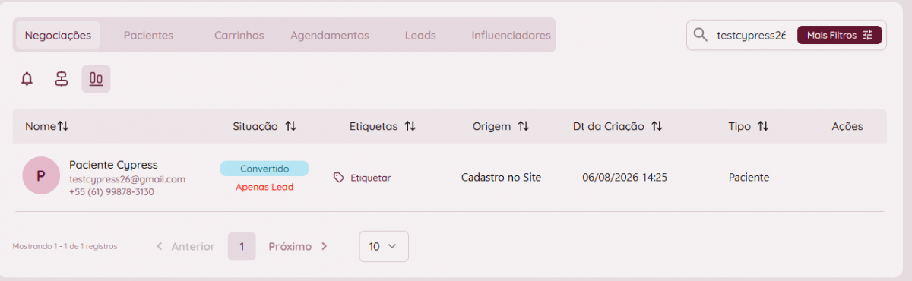The image size is (912, 281).
Task: Sort by Tipo column arrows
Action: [x=763, y=127]
